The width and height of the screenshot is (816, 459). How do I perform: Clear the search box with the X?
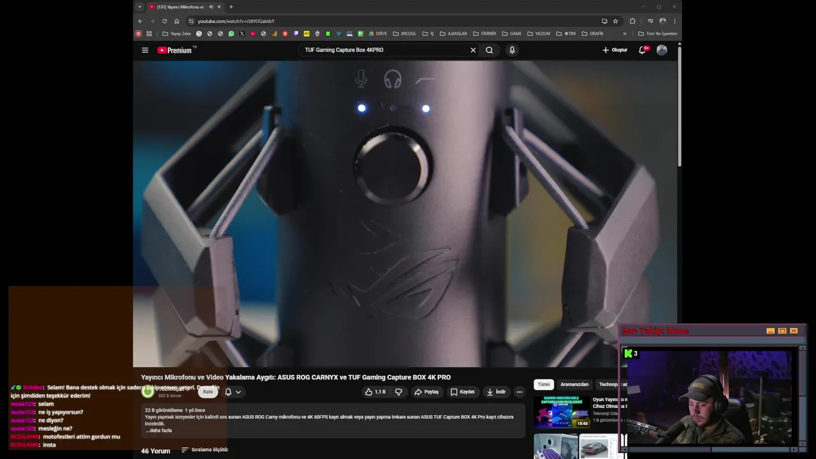473,50
